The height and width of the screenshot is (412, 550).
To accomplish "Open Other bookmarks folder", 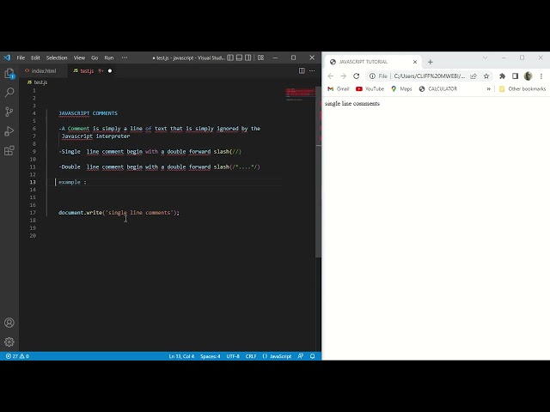I will [522, 89].
